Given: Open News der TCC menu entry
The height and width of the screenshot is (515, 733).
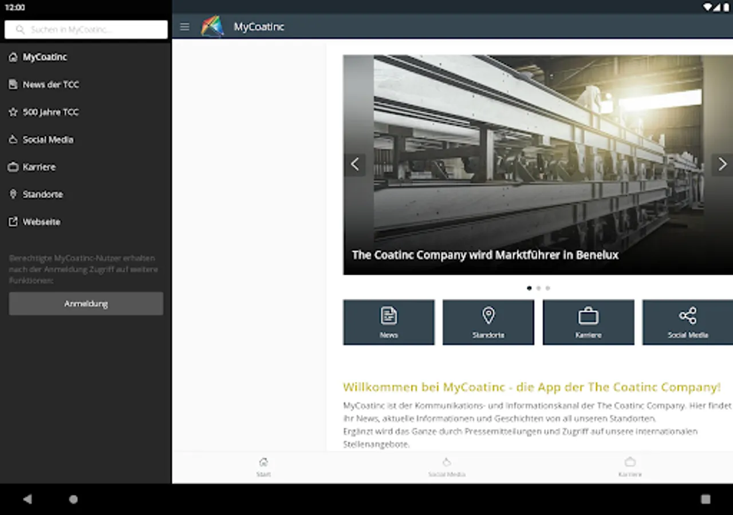Looking at the screenshot, I should click(86, 85).
